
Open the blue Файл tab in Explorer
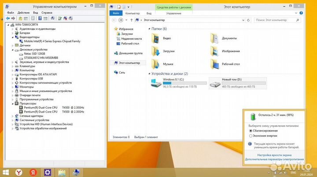116,13
